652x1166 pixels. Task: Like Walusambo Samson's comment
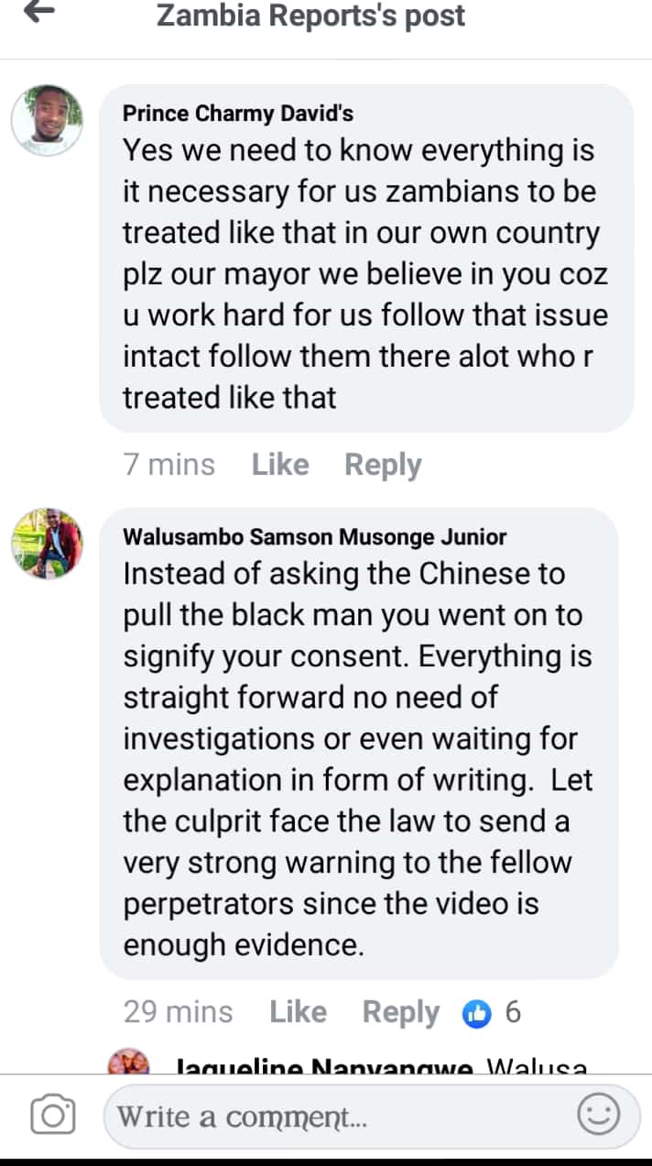[299, 1012]
